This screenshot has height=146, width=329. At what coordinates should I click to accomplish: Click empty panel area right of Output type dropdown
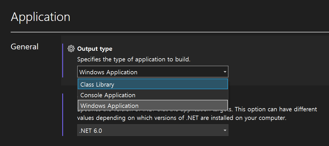(277, 72)
